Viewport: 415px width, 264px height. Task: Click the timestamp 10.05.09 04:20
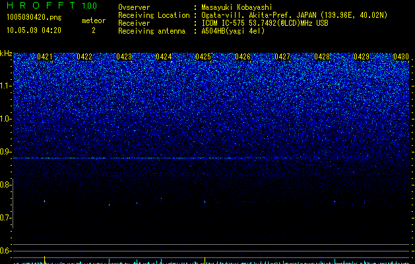click(x=34, y=30)
